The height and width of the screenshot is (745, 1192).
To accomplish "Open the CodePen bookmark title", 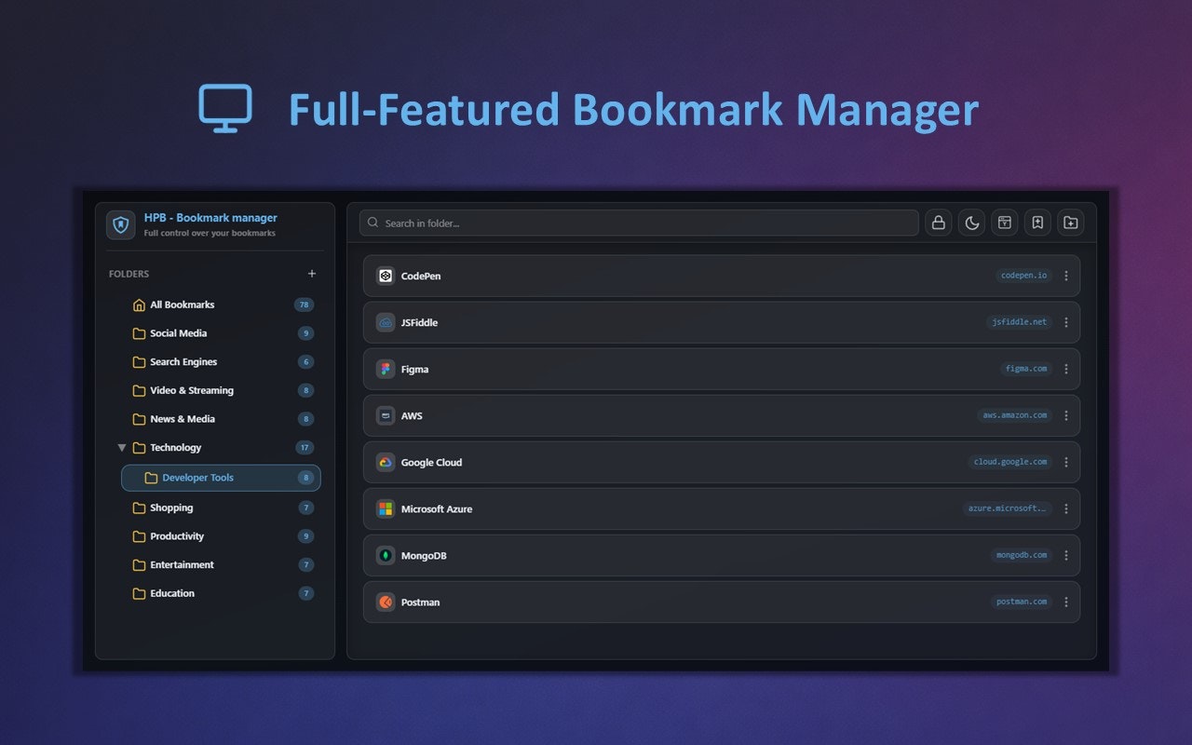I will point(421,277).
